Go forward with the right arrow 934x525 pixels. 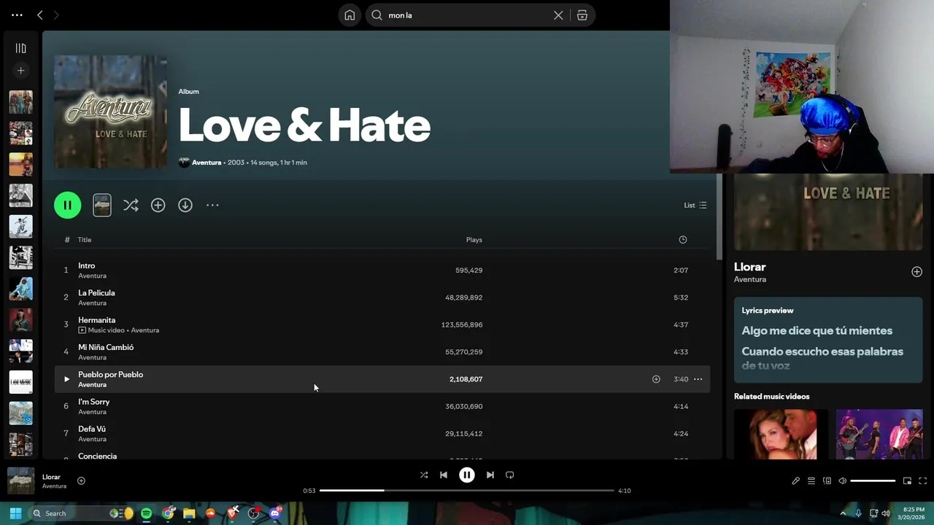[x=55, y=15]
